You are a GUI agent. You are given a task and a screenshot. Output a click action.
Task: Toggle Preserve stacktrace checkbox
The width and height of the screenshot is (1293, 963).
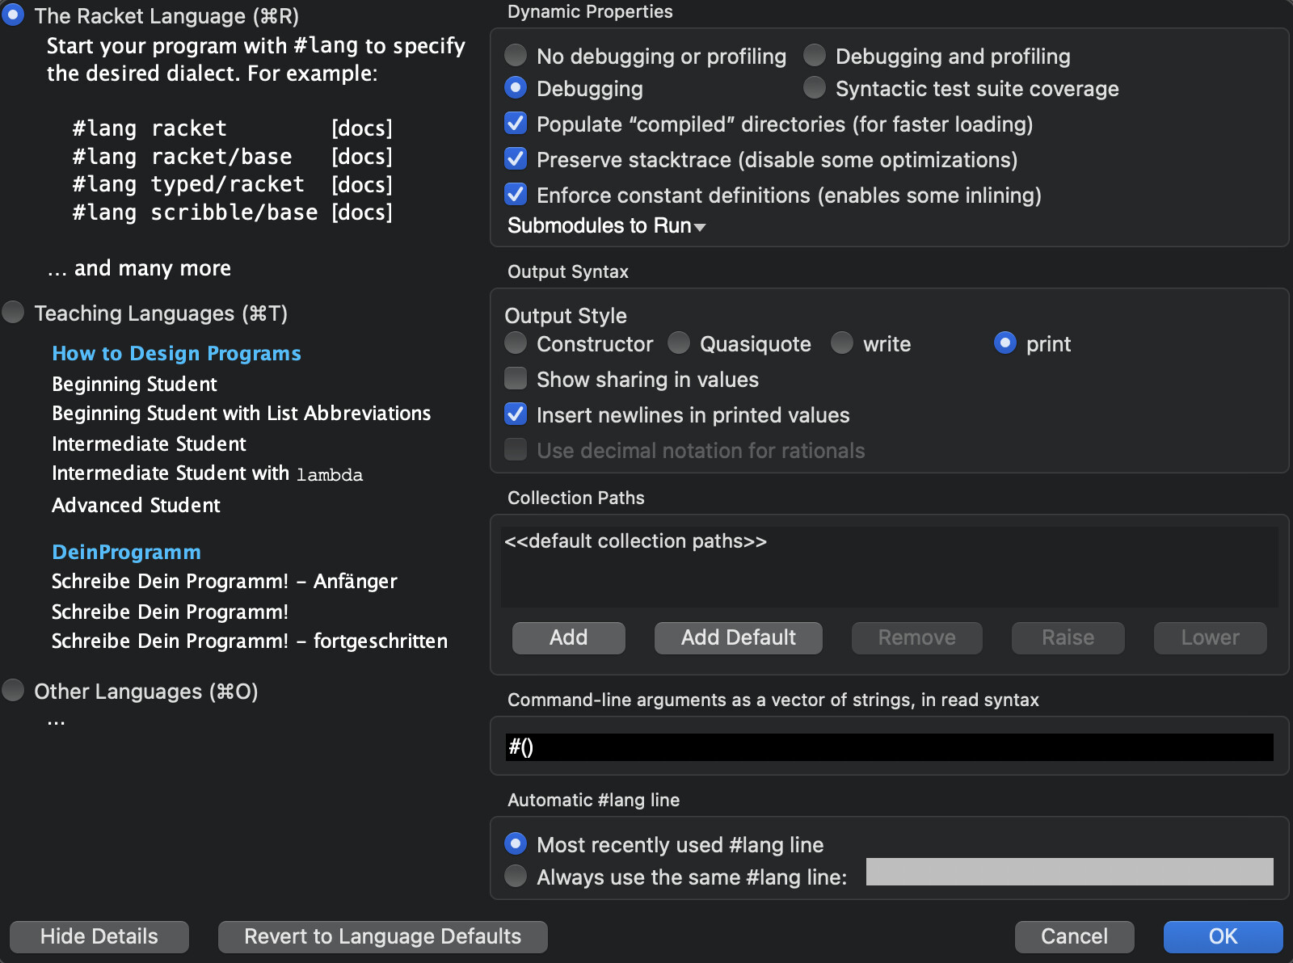516,159
